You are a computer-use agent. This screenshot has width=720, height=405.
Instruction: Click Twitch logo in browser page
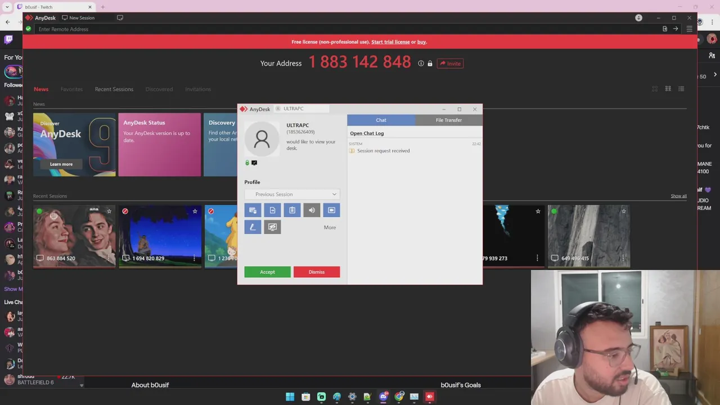pyautogui.click(x=8, y=39)
